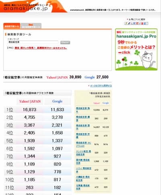Open the 格安航空券 韓国 related keyword link

pyautogui.click(x=83, y=118)
